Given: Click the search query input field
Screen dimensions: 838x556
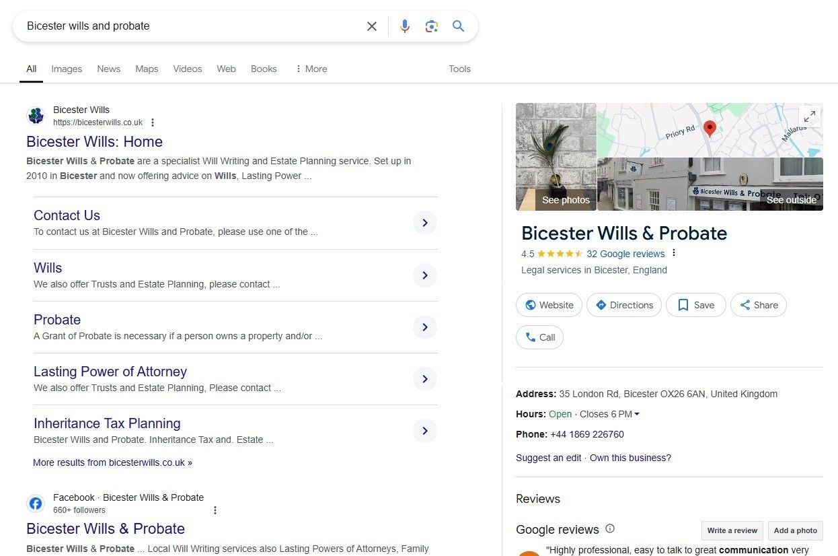Looking at the screenshot, I should (x=192, y=26).
